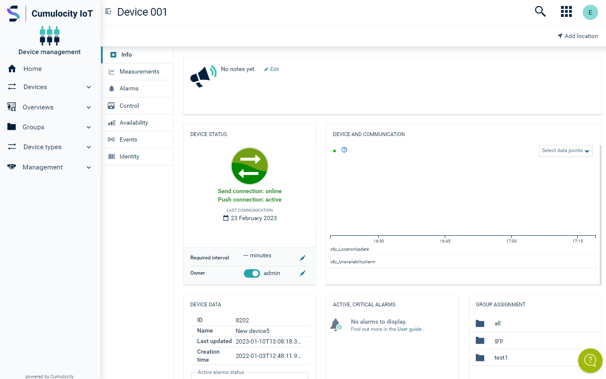Click the Edit notes link
The width and height of the screenshot is (606, 379).
coord(271,69)
